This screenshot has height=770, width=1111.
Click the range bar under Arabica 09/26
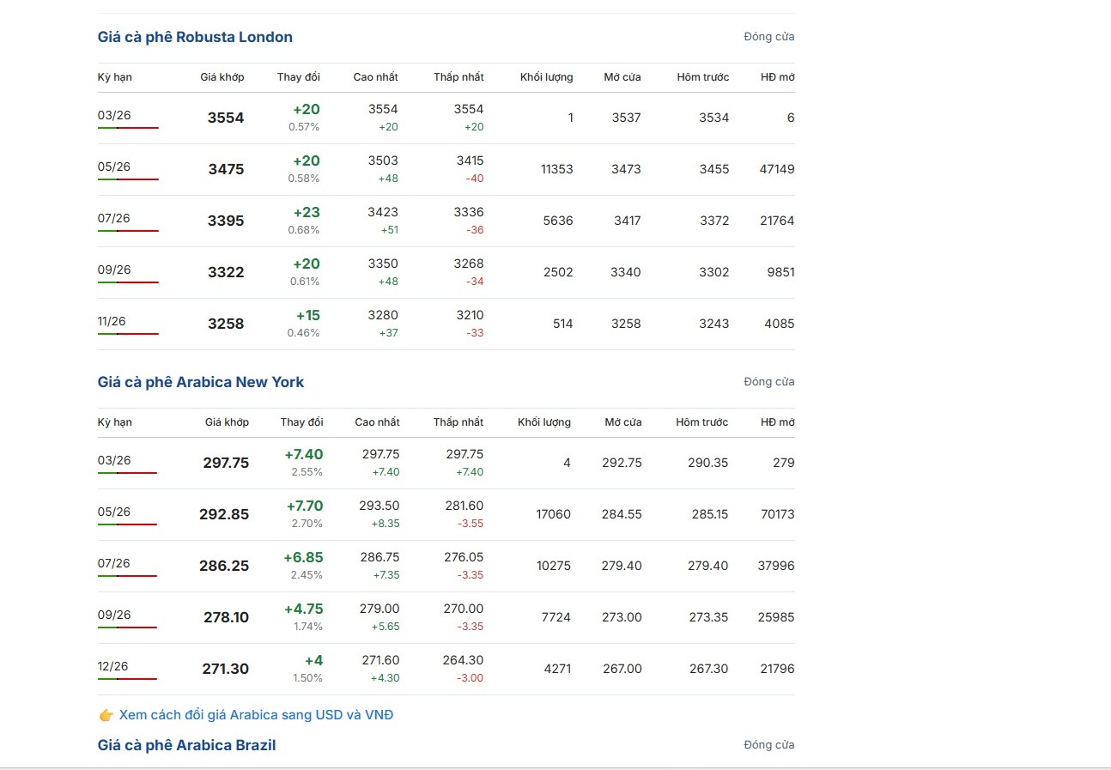point(127,628)
